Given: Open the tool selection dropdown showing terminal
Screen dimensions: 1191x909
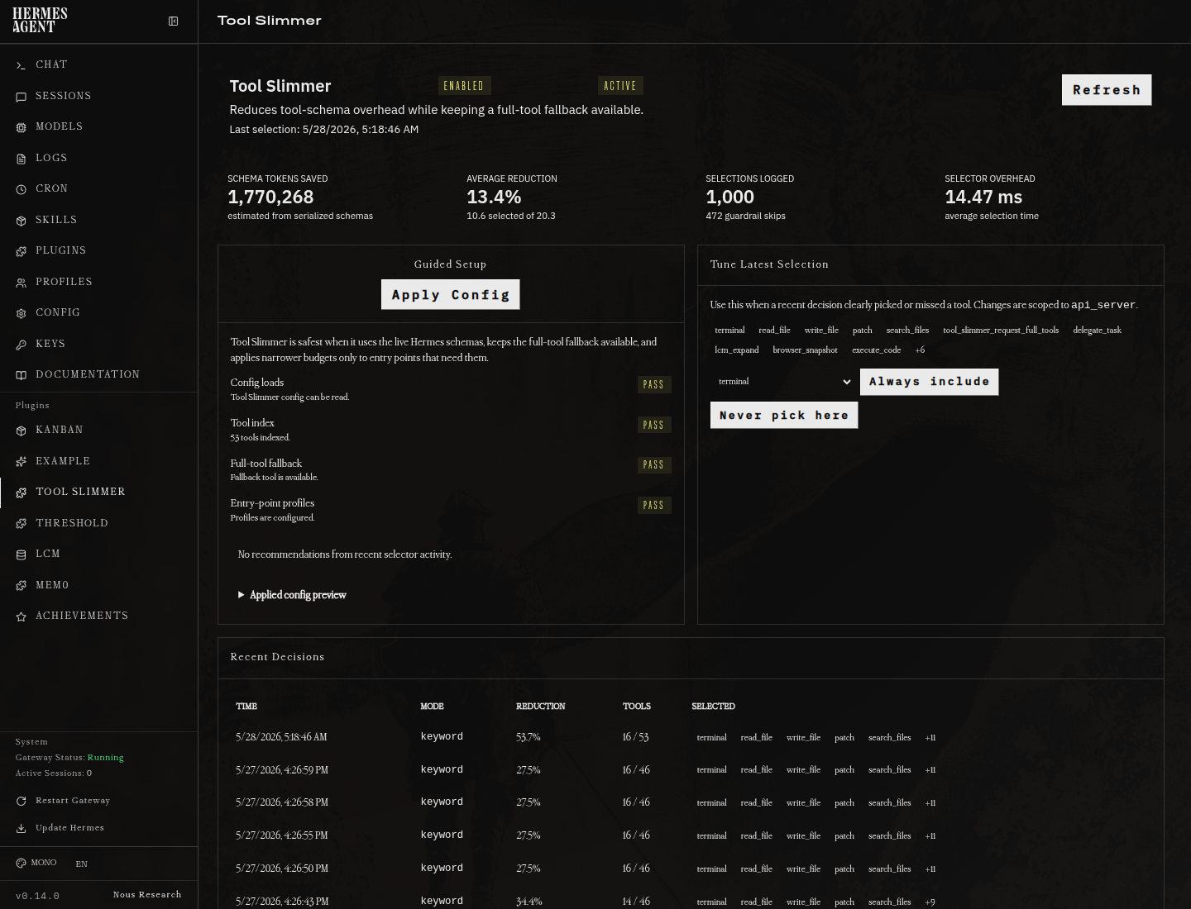Looking at the screenshot, I should [782, 382].
